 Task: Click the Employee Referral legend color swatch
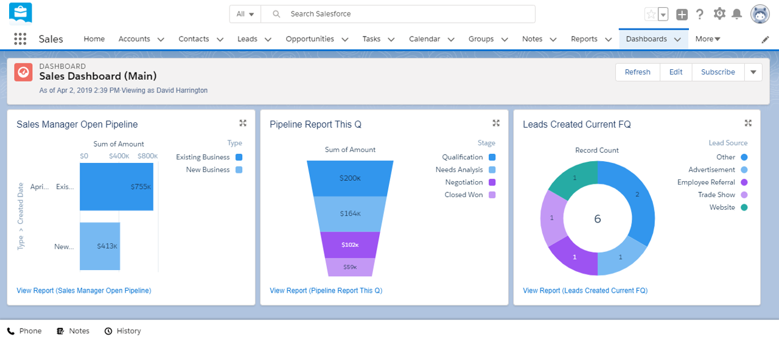744,182
